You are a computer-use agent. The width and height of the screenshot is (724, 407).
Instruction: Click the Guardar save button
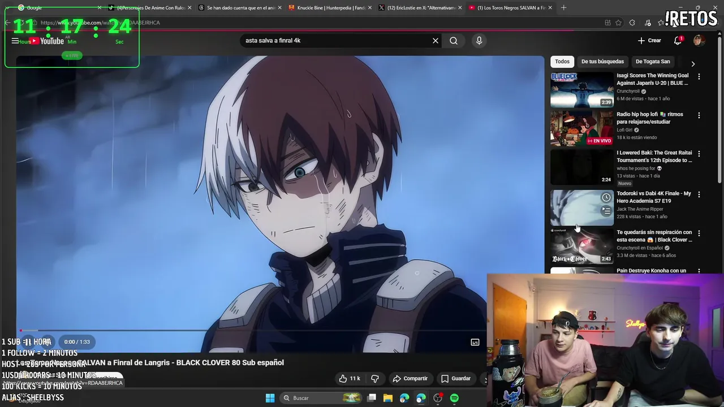(456, 379)
